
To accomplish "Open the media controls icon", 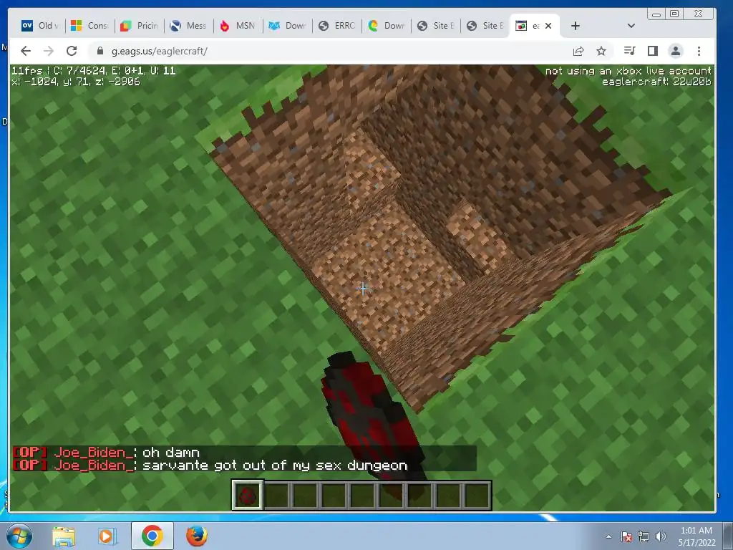I will 629,51.
